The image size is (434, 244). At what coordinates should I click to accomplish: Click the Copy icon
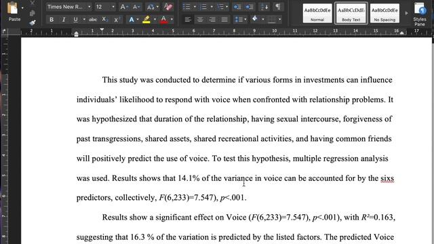(x=33, y=13)
